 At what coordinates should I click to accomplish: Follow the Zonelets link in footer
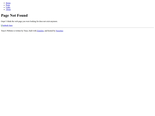coord(40,31)
